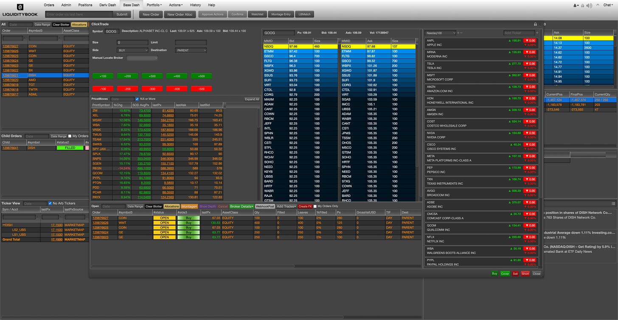Toggle the sound speaker icon

pos(589,6)
